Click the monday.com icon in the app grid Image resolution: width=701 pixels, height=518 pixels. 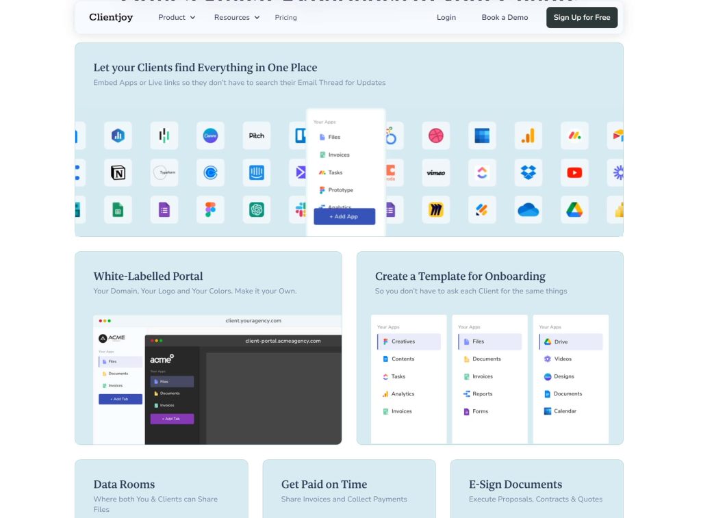coord(574,135)
